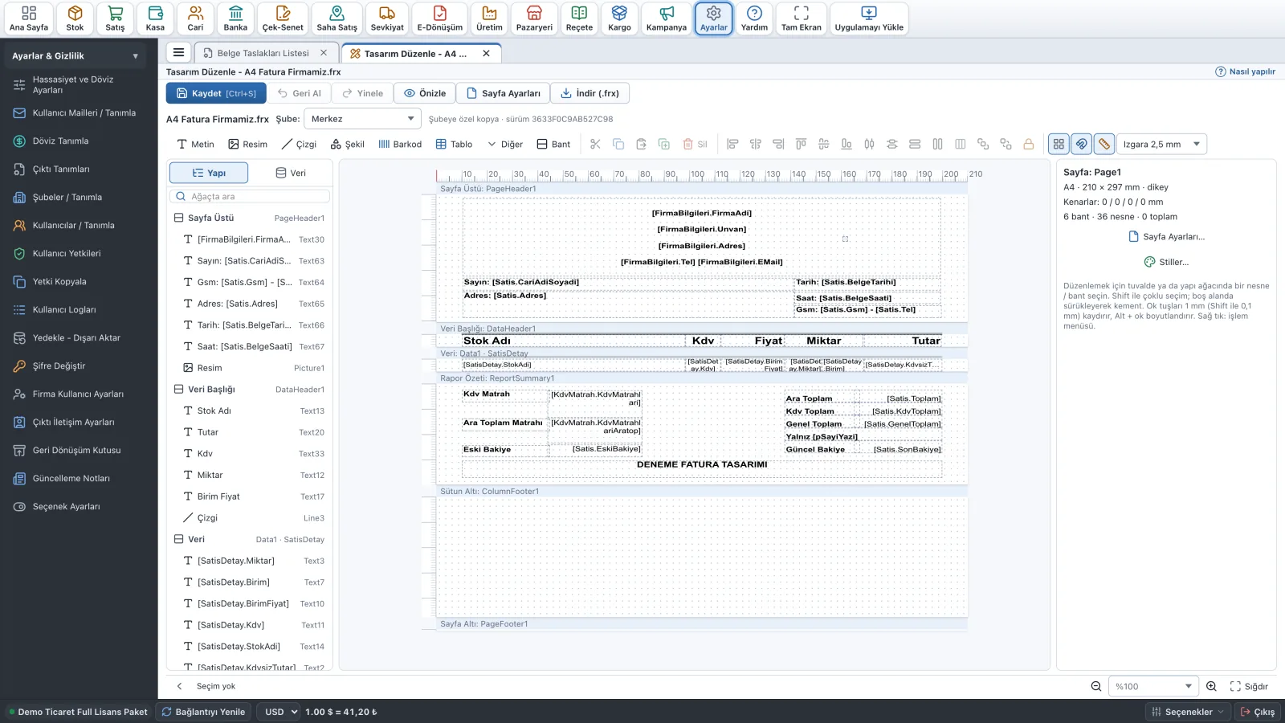The width and height of the screenshot is (1285, 723).
Task: Open the Izgara 2,5 mm grid dropdown
Action: click(x=1162, y=144)
